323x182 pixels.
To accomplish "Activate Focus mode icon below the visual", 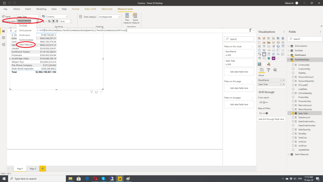I will click(x=97, y=92).
